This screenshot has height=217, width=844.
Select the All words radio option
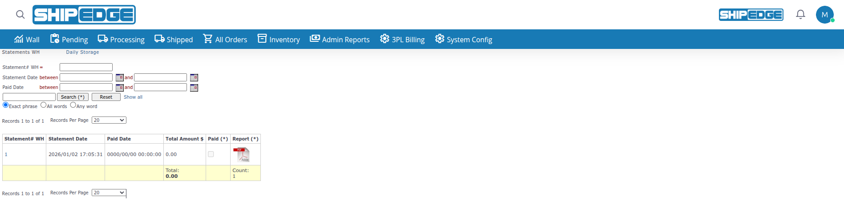point(43,105)
